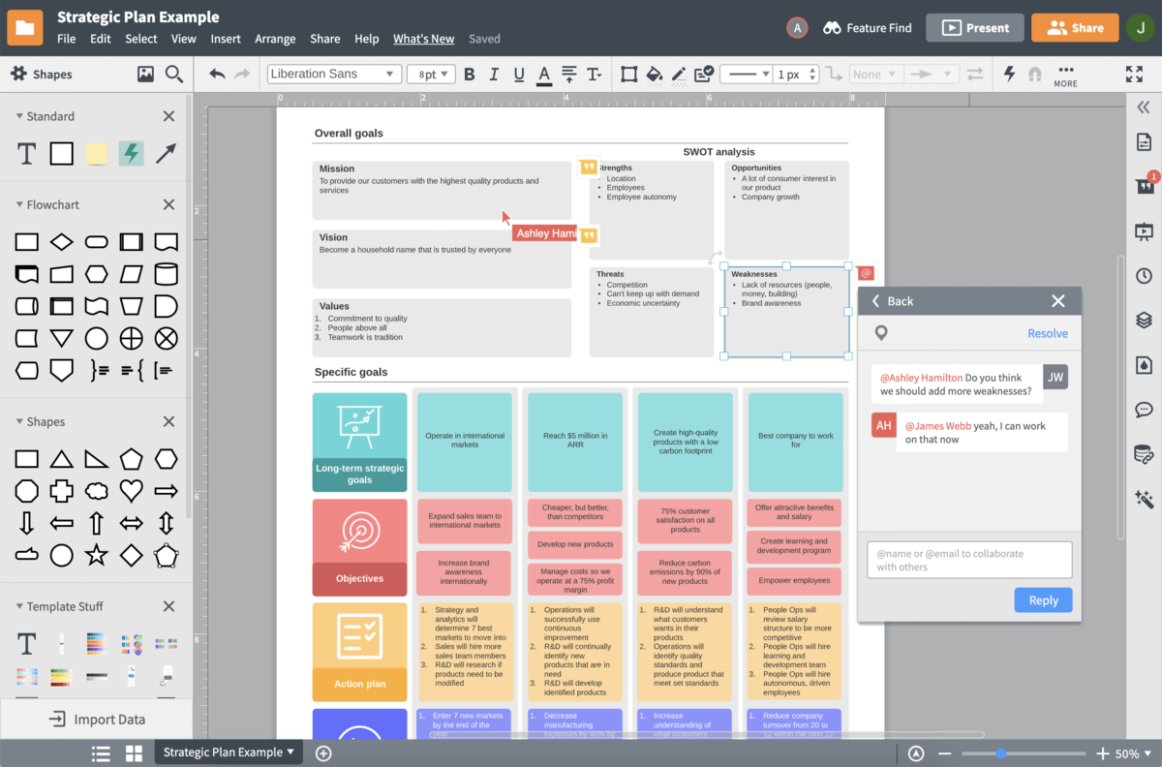Toggle bold text formatting

[470, 75]
